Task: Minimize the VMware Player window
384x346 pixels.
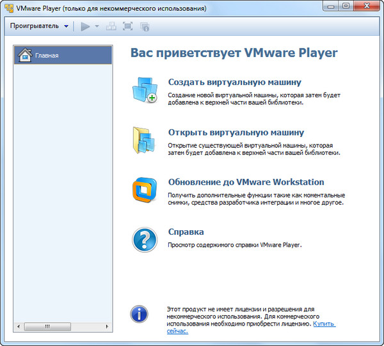Action: [331, 6]
